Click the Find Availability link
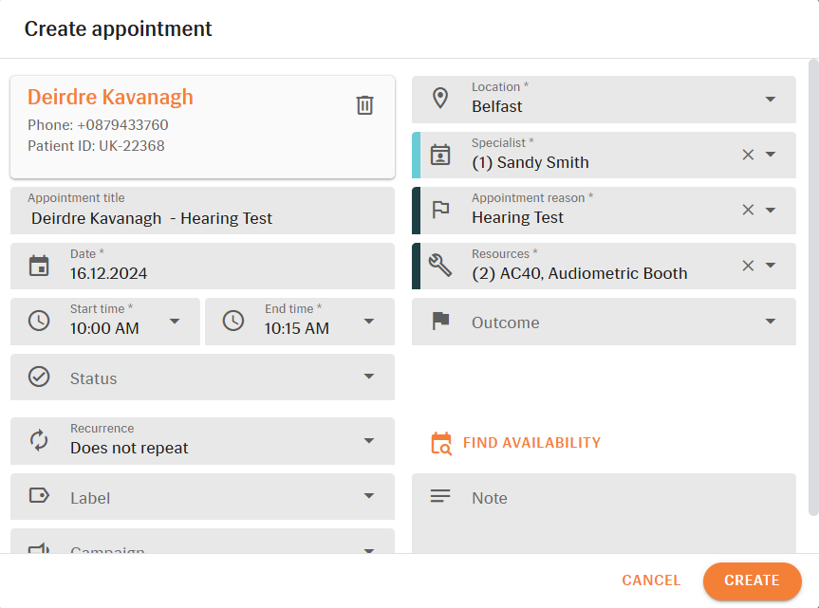 click(x=515, y=443)
